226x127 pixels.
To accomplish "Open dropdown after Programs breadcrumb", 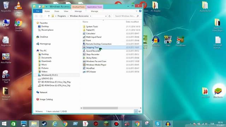I will coord(68,16).
